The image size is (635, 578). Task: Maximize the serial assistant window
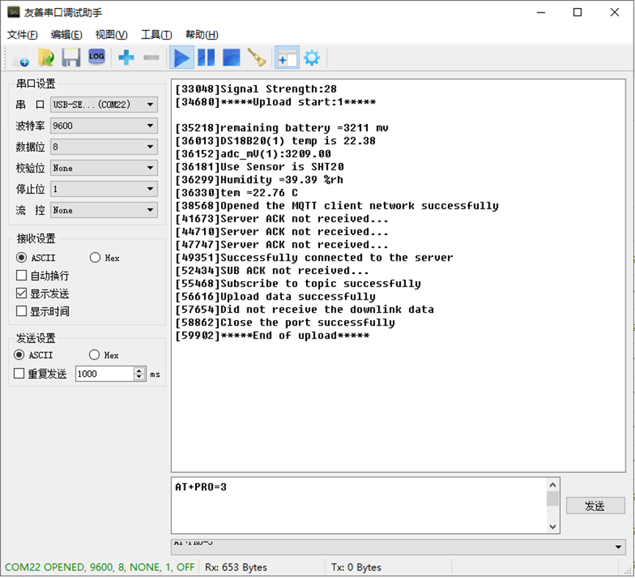tap(578, 12)
